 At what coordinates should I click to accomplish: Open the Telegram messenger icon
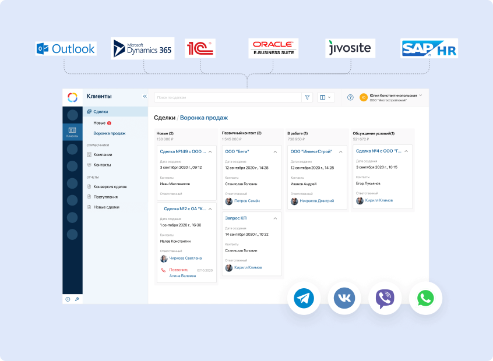coord(304,298)
